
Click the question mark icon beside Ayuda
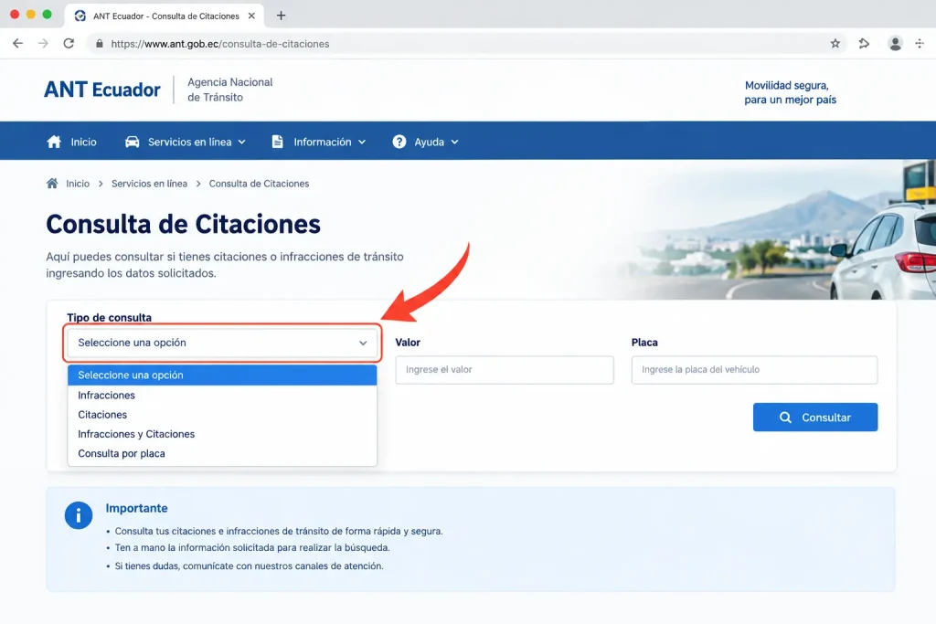pyautogui.click(x=399, y=142)
